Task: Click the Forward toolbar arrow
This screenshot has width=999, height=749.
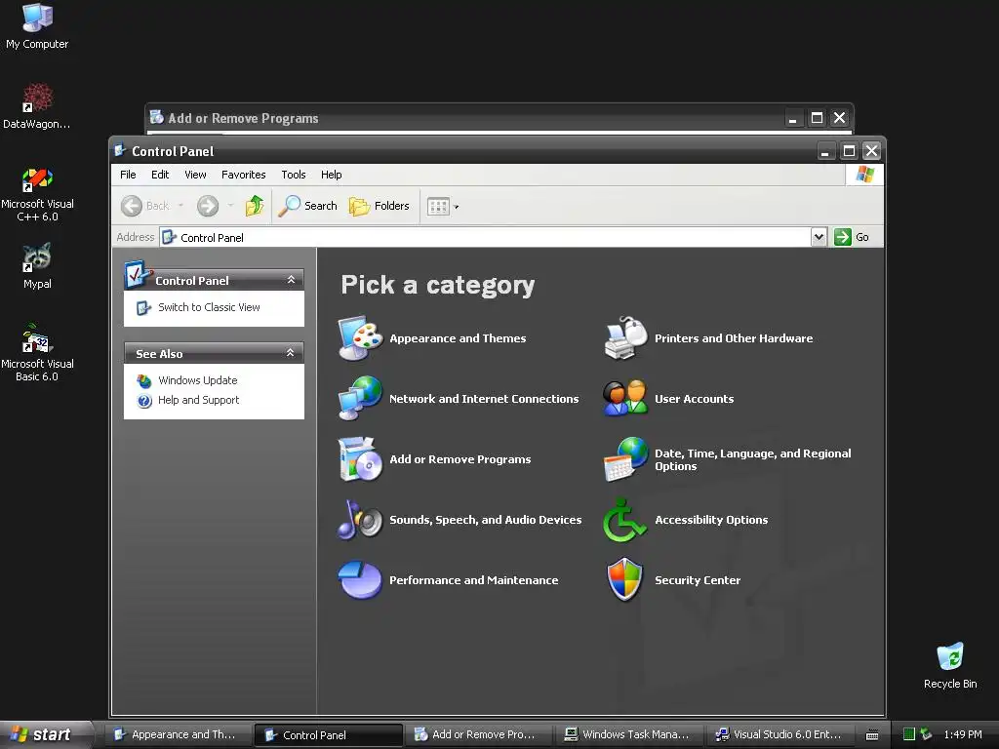Action: pos(208,206)
